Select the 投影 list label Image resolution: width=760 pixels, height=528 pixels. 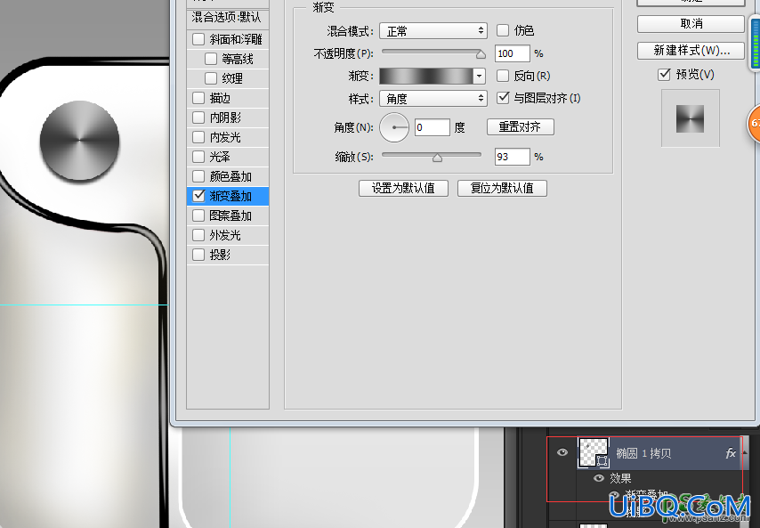[x=220, y=255]
